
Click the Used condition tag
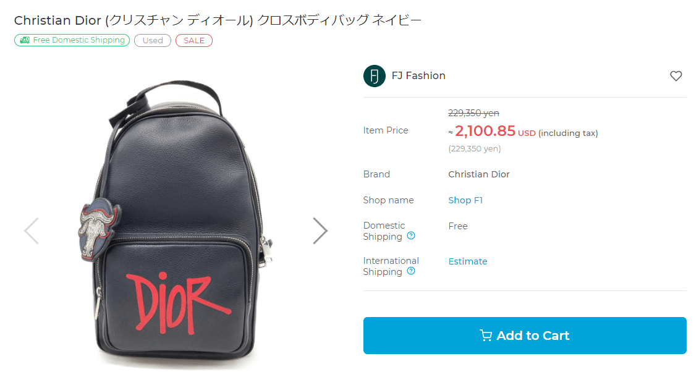click(x=153, y=41)
